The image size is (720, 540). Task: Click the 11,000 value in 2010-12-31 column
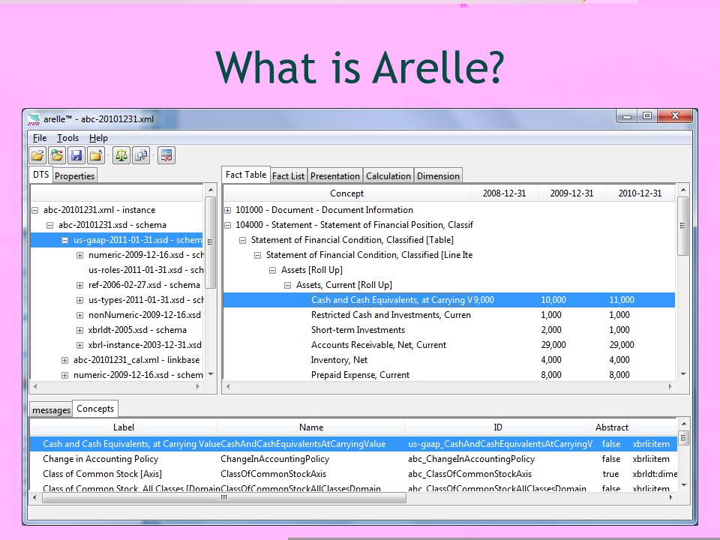tap(621, 300)
